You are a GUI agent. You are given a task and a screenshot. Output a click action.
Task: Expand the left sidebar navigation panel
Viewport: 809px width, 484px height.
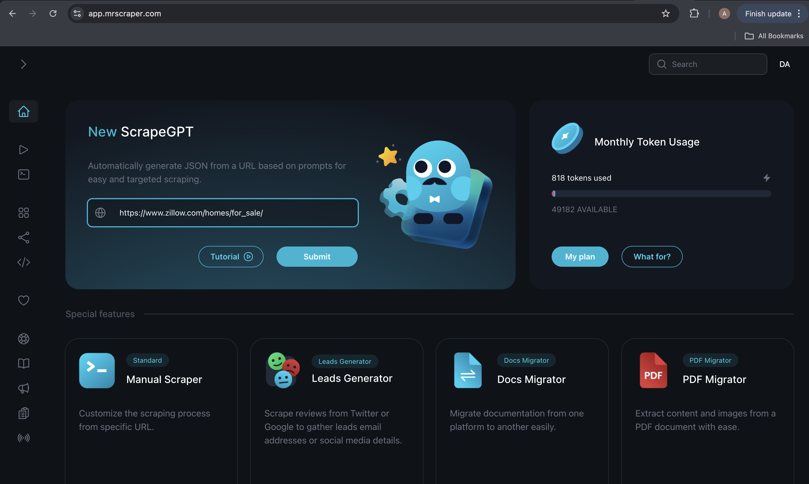point(24,64)
